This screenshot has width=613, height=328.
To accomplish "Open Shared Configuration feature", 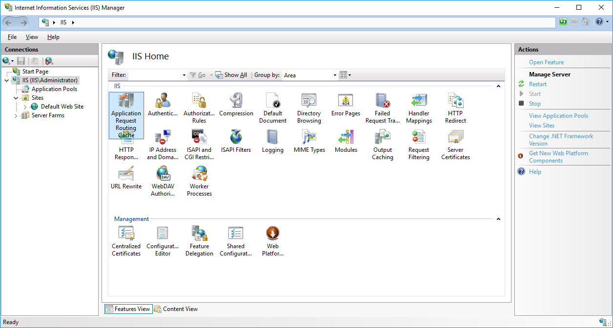I will click(236, 241).
